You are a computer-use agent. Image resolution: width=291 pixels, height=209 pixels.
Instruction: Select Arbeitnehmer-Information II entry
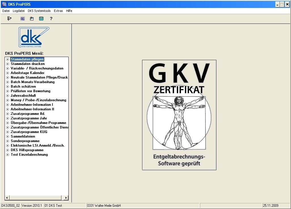(32, 109)
